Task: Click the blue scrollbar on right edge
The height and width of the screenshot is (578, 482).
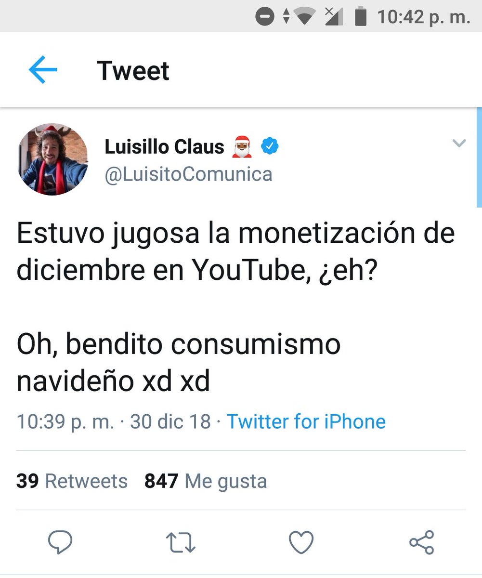Action: [479, 157]
